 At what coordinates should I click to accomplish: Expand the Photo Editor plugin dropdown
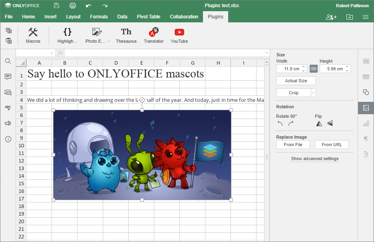[109, 42]
